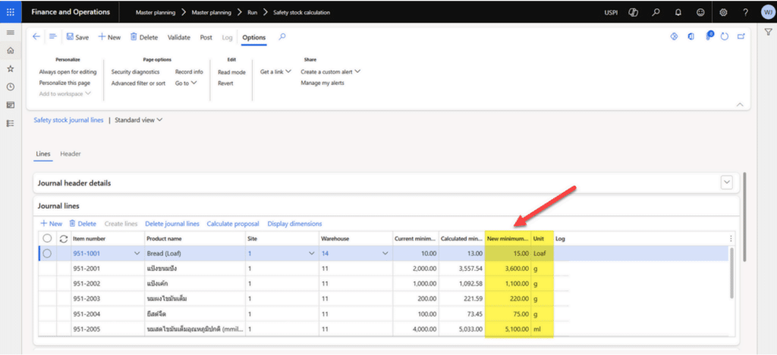Image resolution: width=777 pixels, height=355 pixels.
Task: Open the notifications bell
Action: coord(678,12)
